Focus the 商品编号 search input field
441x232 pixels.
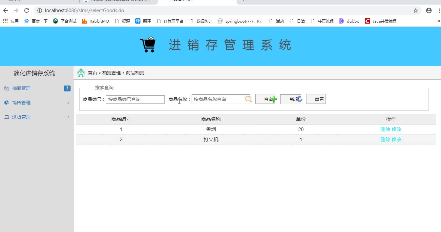[135, 99]
